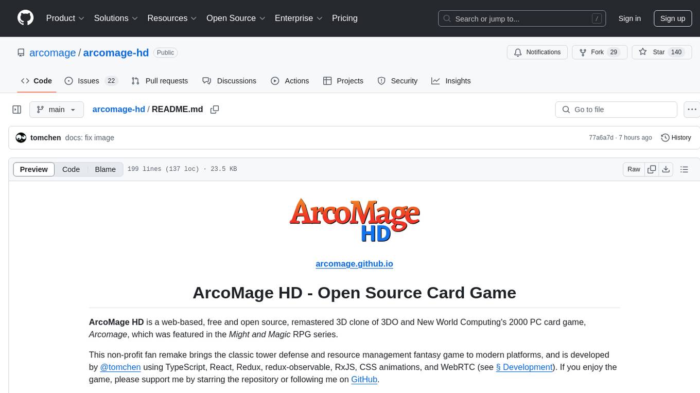The image size is (700, 393).
Task: Go to arcomage-hd root in breadcrumb
Action: 118,109
